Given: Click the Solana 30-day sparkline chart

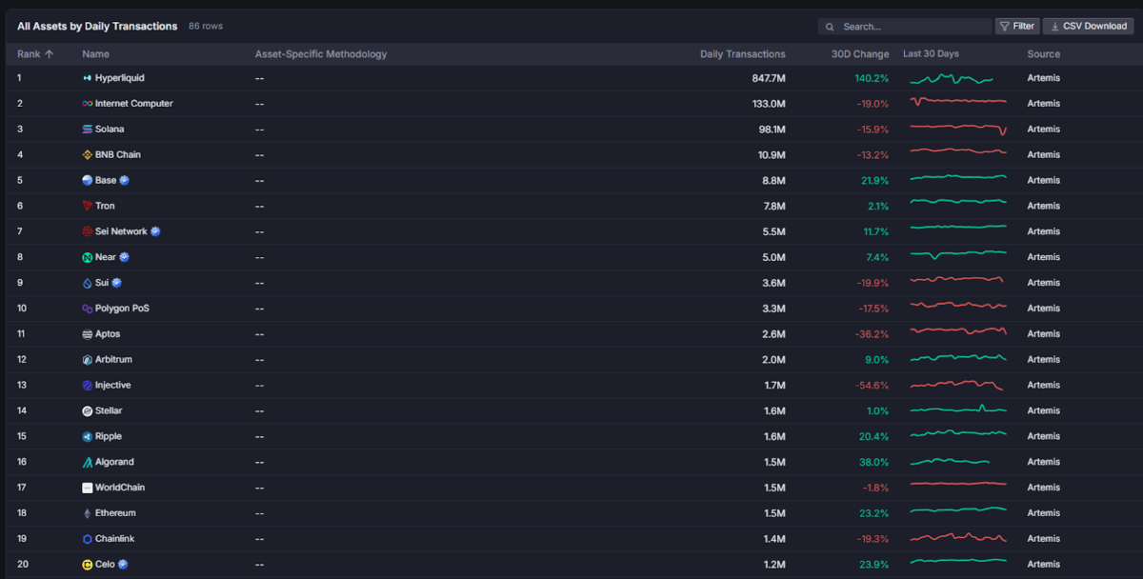Looking at the screenshot, I should click(x=958, y=130).
